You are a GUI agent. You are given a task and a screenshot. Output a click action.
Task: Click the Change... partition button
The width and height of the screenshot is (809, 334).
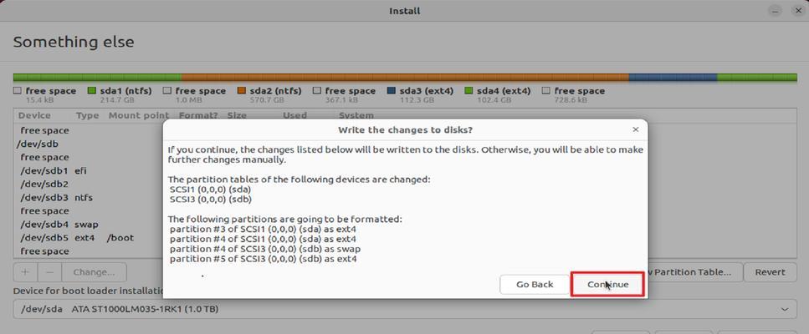94,271
